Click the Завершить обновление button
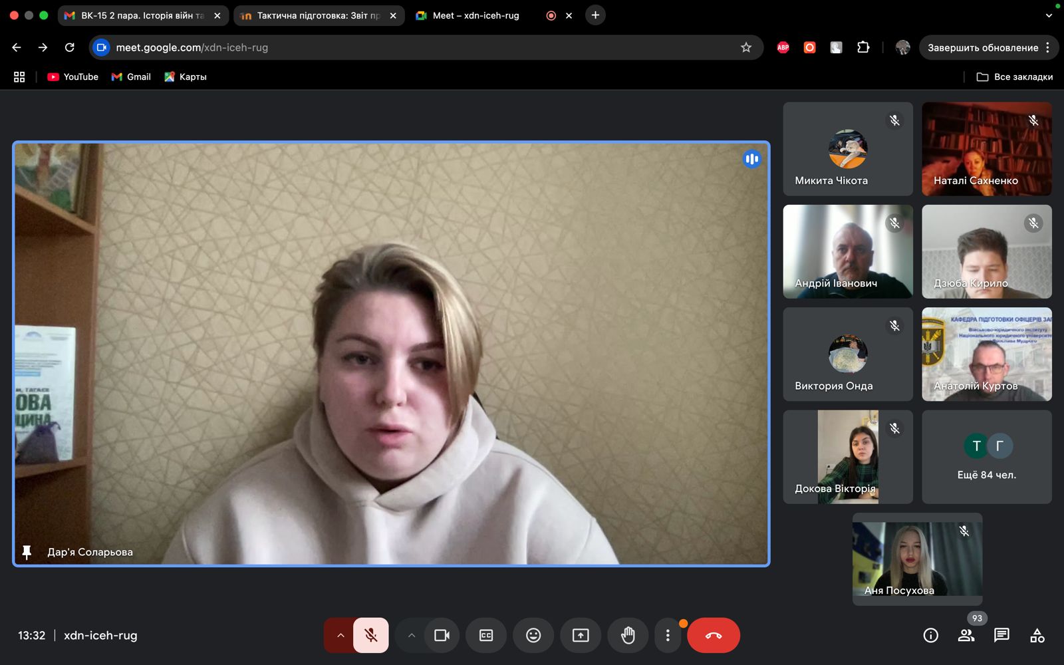Screen dimensions: 1064x665 pos(982,47)
